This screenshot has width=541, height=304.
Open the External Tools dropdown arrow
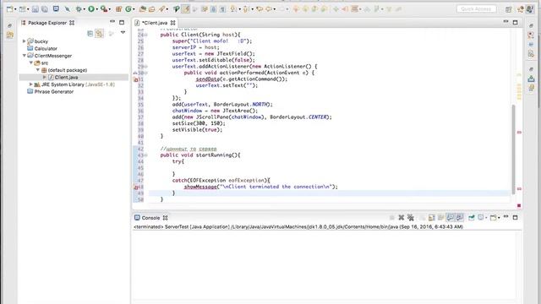[110, 9]
